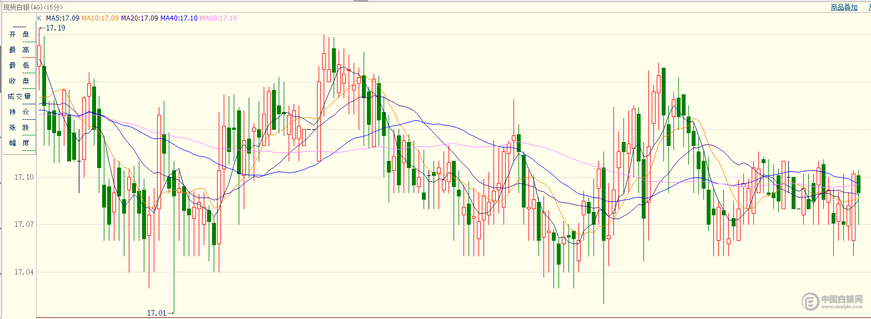Viewport: 871px width, 319px height.
Task: Click the 17.01 low price marker
Action: (x=157, y=313)
